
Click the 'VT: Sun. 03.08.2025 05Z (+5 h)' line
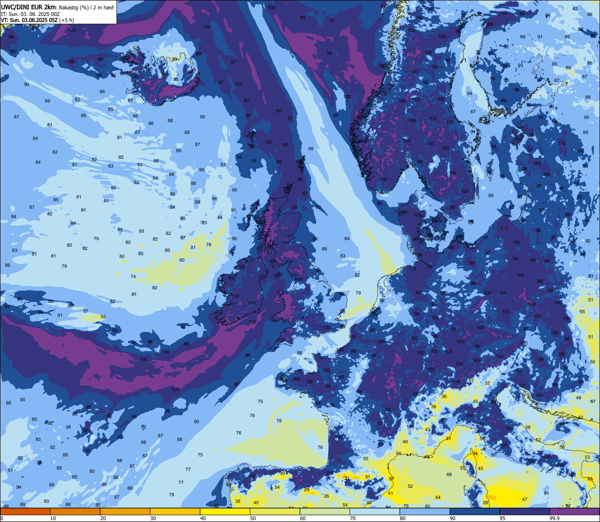coord(37,20)
